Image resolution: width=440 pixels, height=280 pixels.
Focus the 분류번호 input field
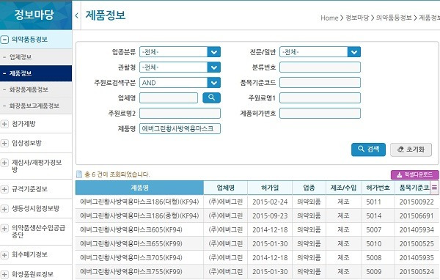point(320,67)
